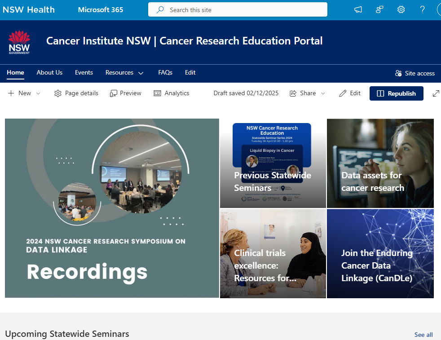Go to the Home tab
441x340 pixels.
pos(15,73)
